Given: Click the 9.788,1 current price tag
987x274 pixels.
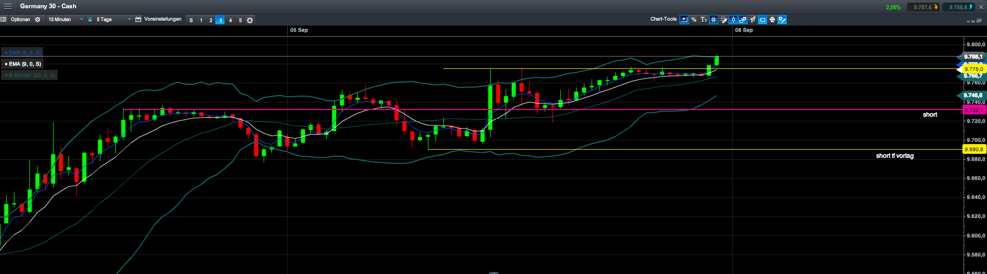Looking at the screenshot, I should tap(972, 57).
